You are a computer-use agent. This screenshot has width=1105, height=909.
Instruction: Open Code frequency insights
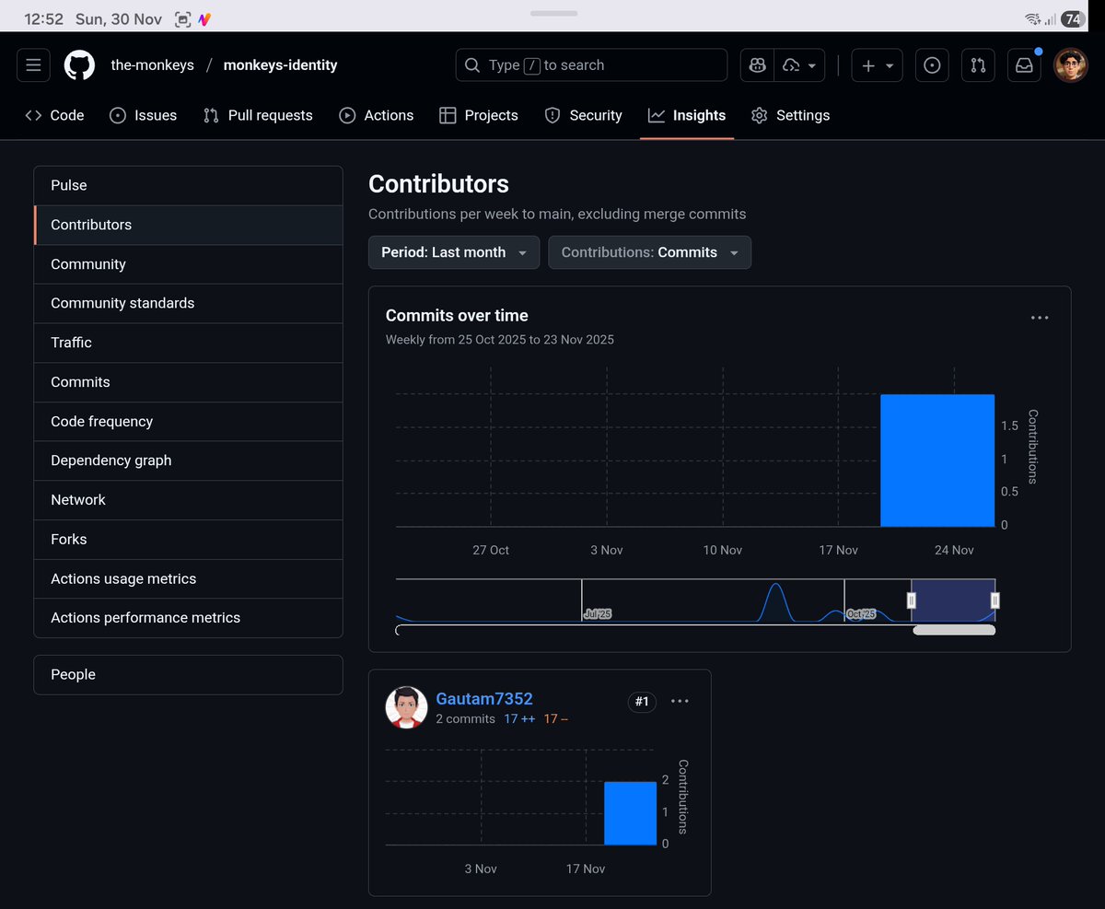tap(188, 422)
